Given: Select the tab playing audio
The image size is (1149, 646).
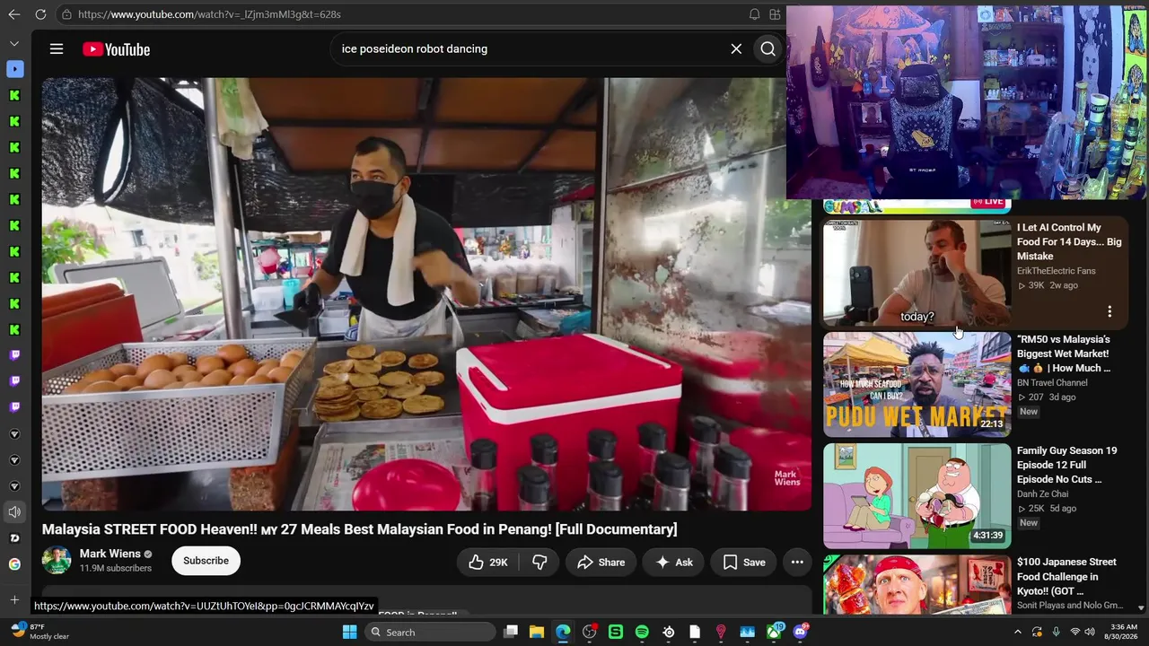Looking at the screenshot, I should point(14,512).
